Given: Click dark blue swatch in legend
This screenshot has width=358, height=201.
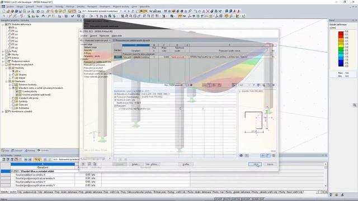Looking at the screenshot, I should 341,64.
